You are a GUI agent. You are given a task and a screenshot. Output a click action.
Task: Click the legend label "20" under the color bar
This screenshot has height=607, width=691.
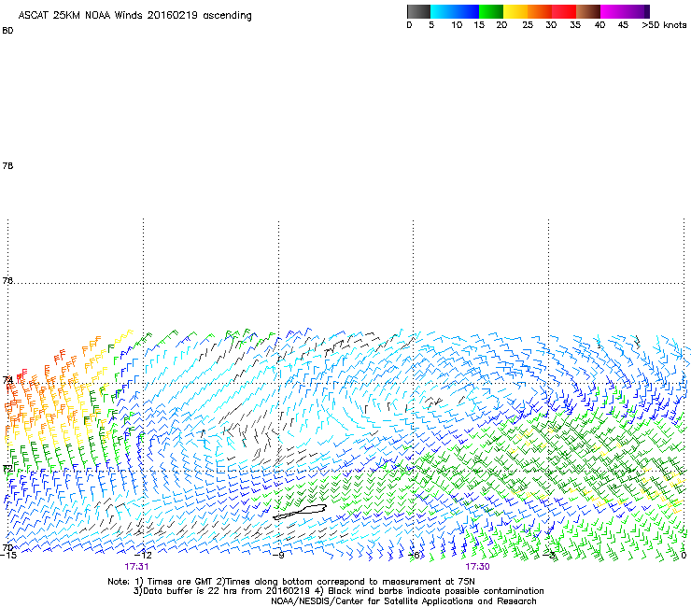(501, 25)
